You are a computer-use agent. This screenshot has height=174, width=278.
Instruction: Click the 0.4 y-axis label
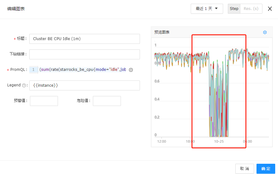point(157,99)
